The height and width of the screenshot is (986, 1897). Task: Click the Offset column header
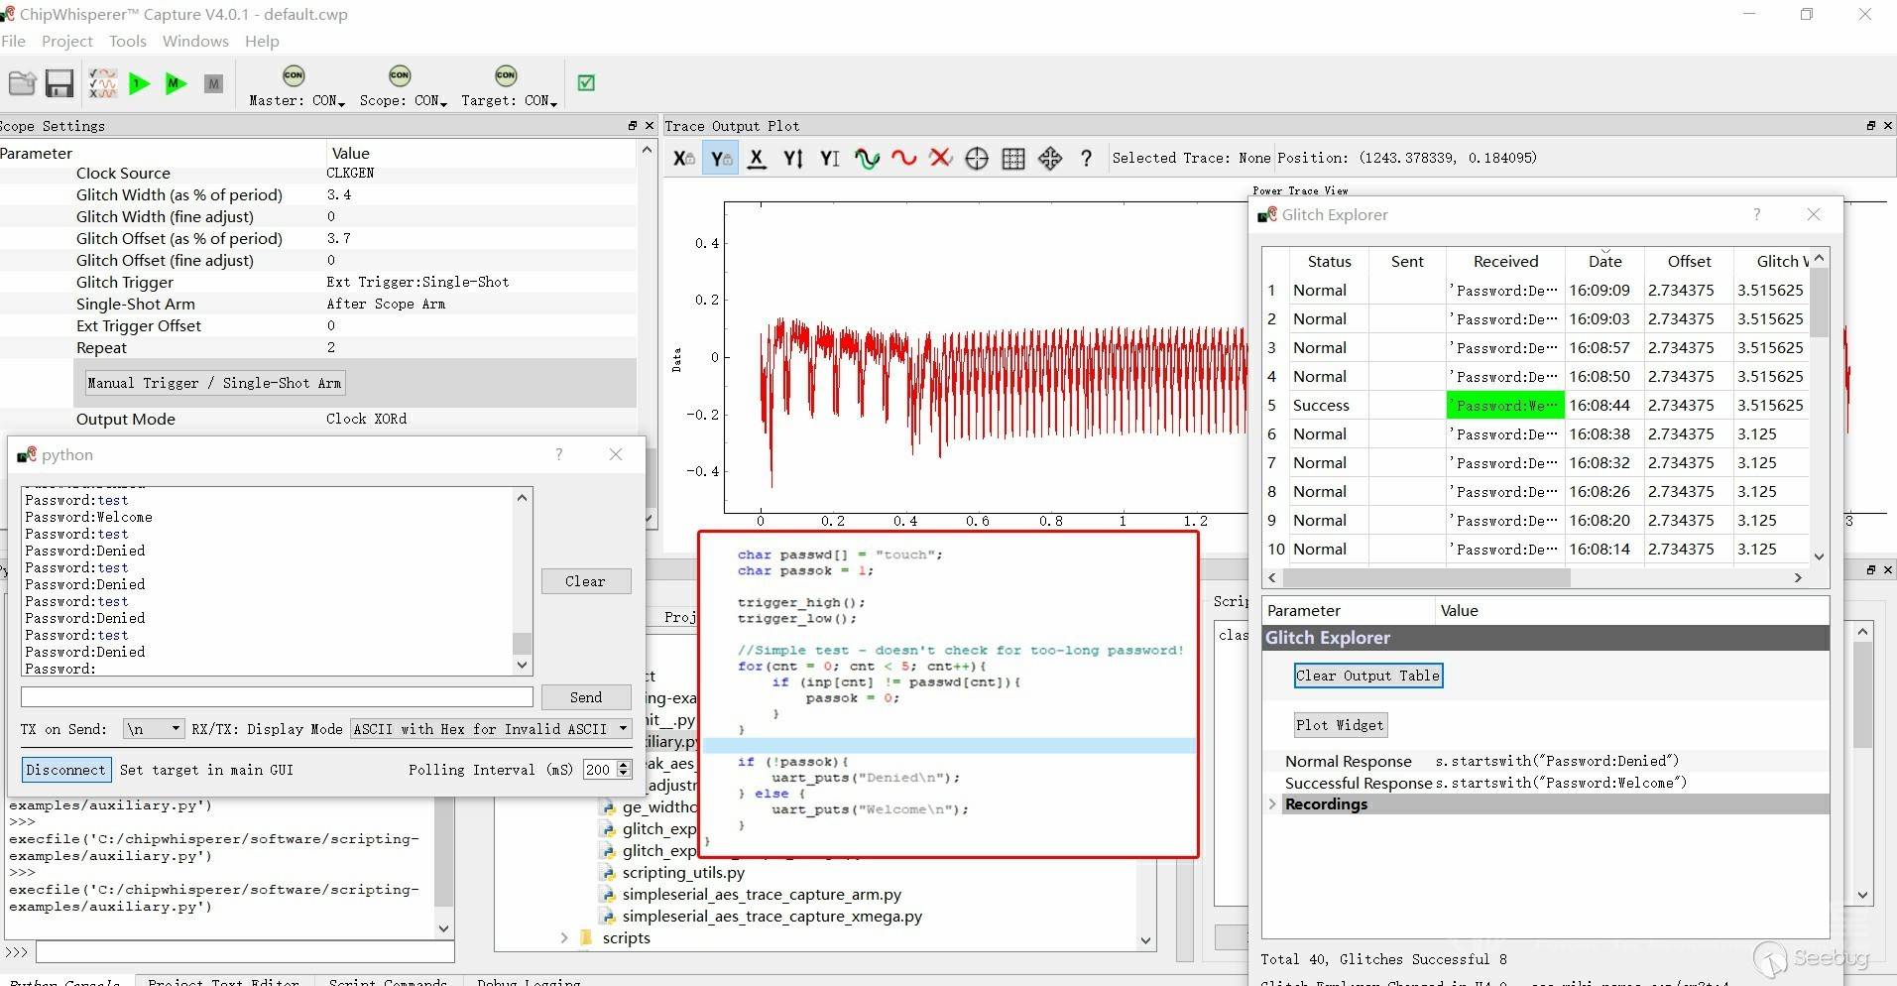point(1689,262)
